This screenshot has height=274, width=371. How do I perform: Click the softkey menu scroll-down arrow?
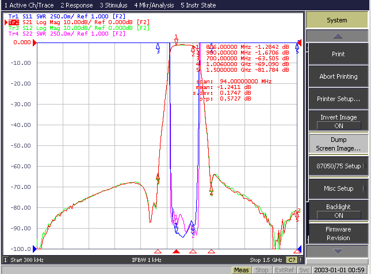click(x=337, y=251)
